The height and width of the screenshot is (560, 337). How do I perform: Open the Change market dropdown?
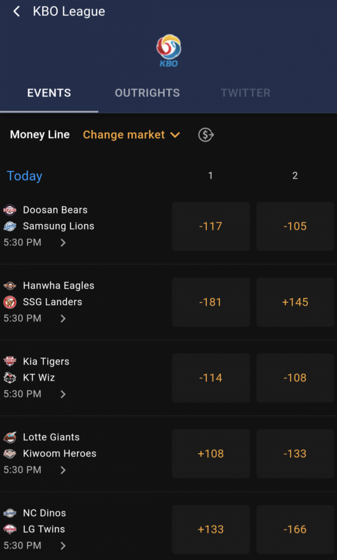pos(131,135)
